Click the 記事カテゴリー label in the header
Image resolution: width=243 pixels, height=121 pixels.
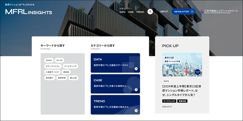click(126, 9)
